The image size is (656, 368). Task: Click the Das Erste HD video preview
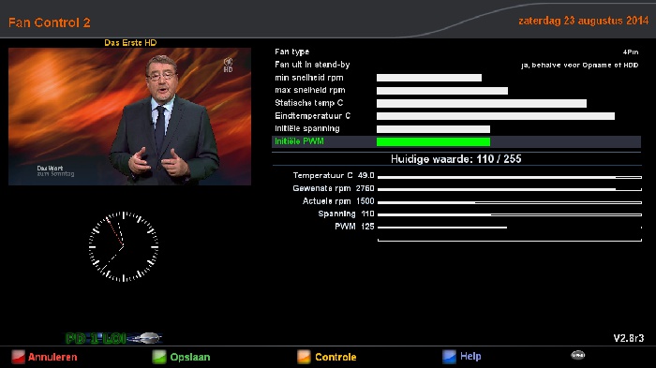pyautogui.click(x=129, y=116)
